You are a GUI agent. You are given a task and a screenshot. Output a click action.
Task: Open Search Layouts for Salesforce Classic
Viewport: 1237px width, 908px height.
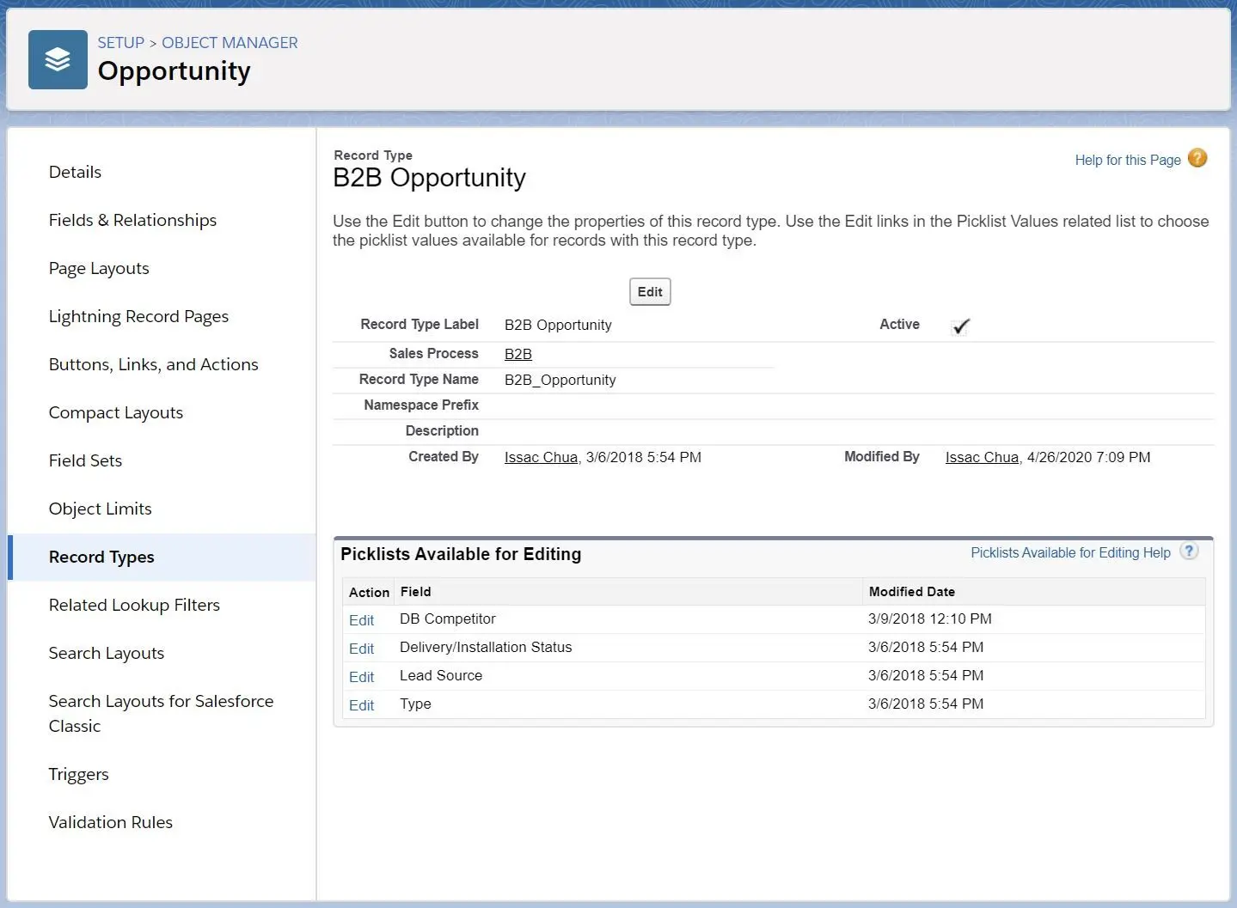(161, 713)
